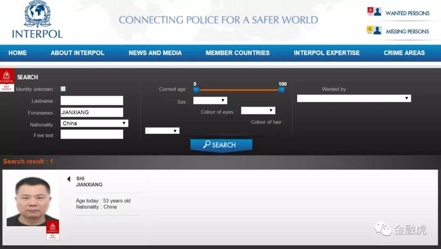Go to the HOME menu item

click(x=18, y=53)
